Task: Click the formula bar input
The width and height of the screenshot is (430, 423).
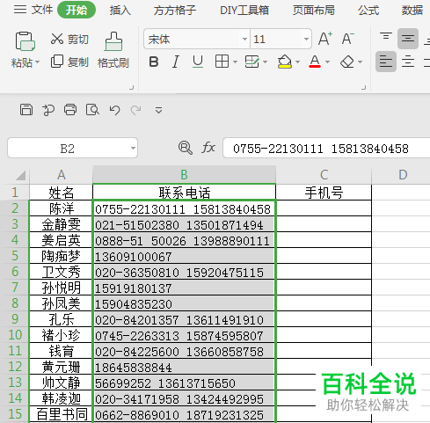Action: (x=326, y=148)
